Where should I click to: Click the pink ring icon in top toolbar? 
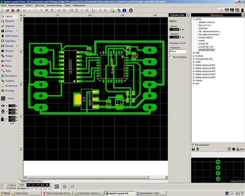pos(222,10)
